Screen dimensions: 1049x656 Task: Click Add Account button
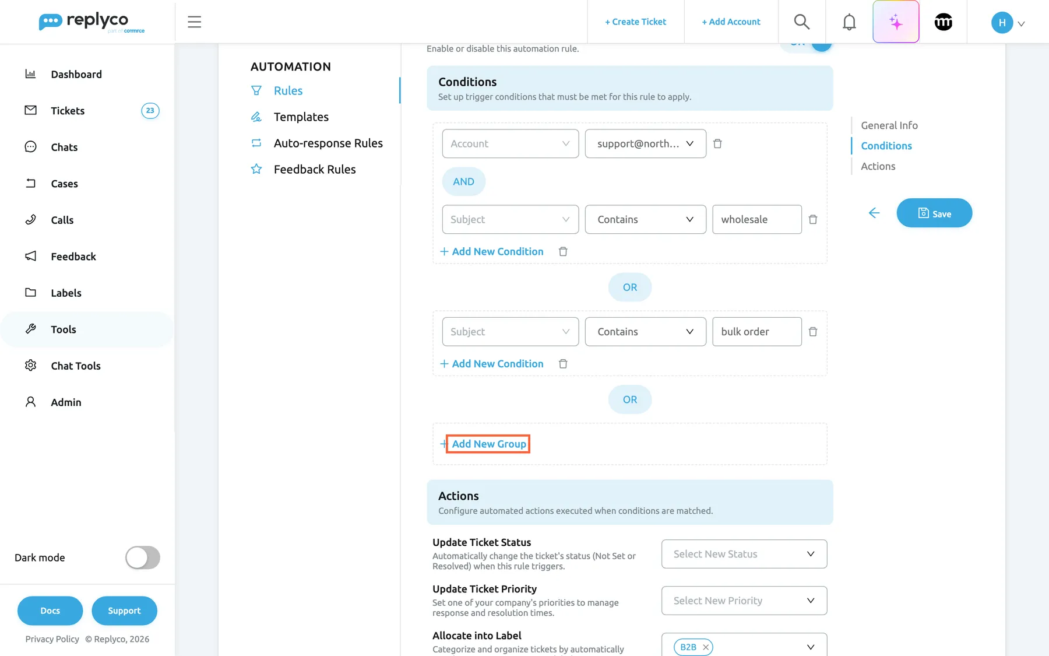(731, 22)
